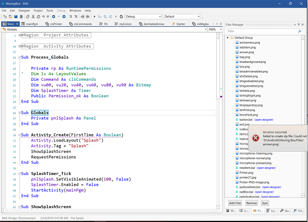Open the navigation history dropdown arrow
This screenshot has width=308, height=222.
[59, 17]
